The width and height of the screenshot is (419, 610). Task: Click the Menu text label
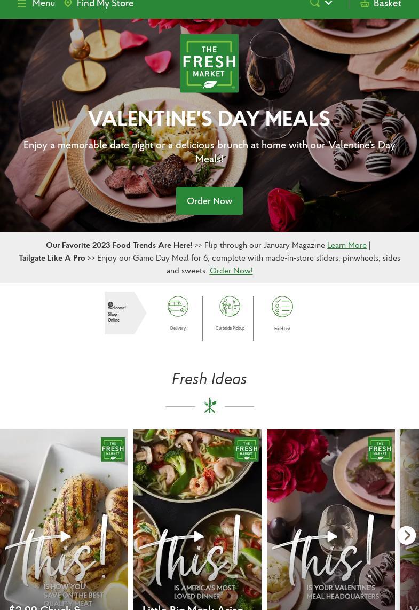(x=44, y=4)
